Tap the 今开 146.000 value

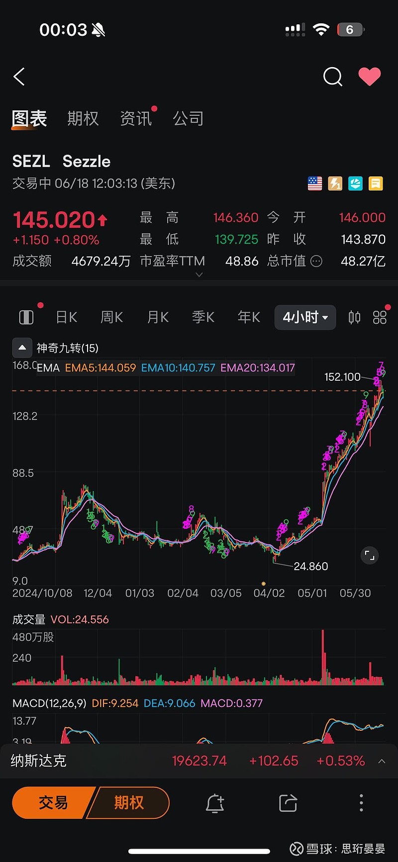click(x=362, y=218)
